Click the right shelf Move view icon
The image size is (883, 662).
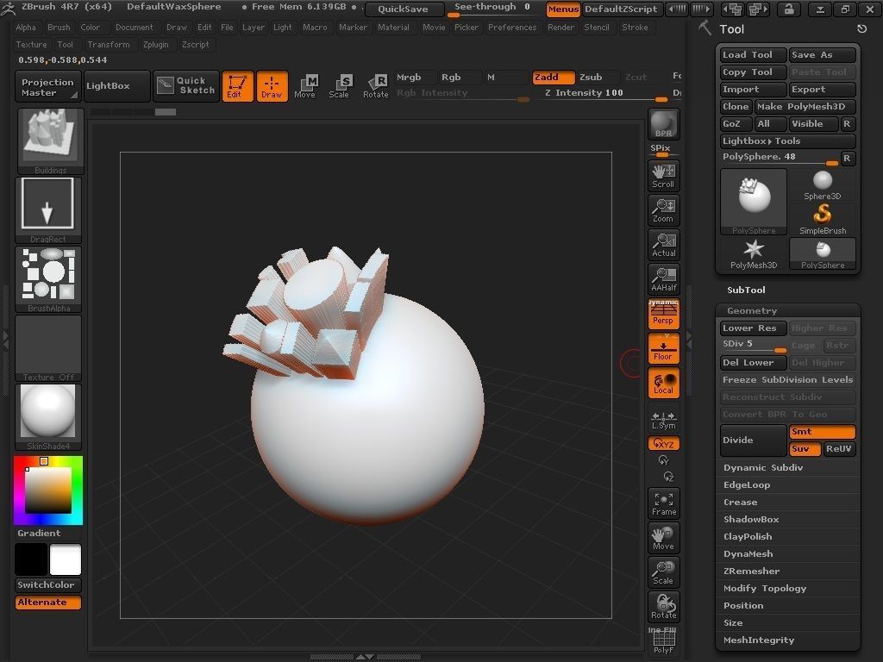coord(663,538)
